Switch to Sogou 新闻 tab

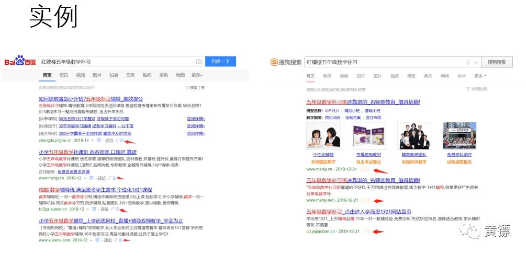click(x=327, y=76)
